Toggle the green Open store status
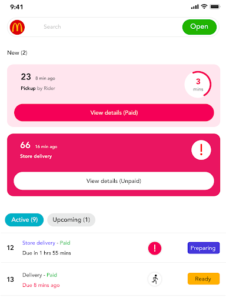This screenshot has width=226, height=301. [x=200, y=27]
